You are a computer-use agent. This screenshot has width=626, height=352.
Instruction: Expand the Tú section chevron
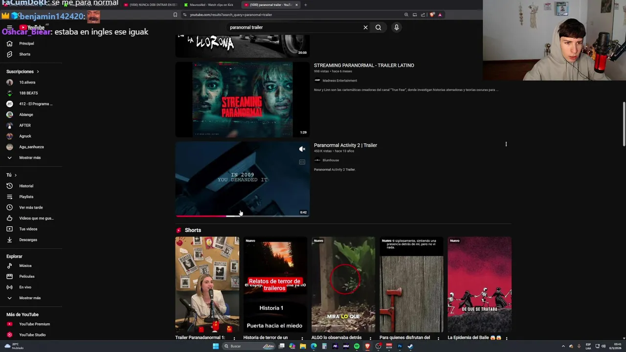pyautogui.click(x=15, y=175)
